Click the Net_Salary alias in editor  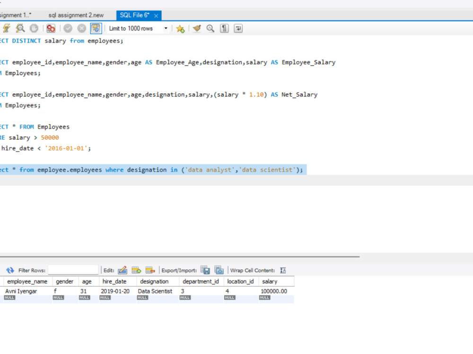[299, 94]
